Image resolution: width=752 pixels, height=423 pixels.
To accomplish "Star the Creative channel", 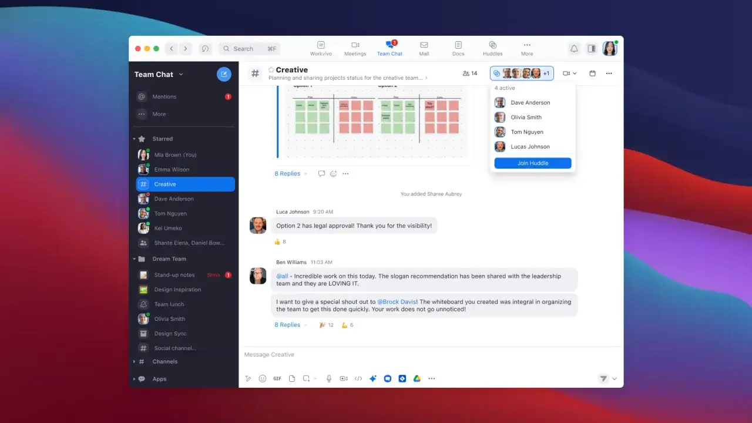I will coord(271,70).
